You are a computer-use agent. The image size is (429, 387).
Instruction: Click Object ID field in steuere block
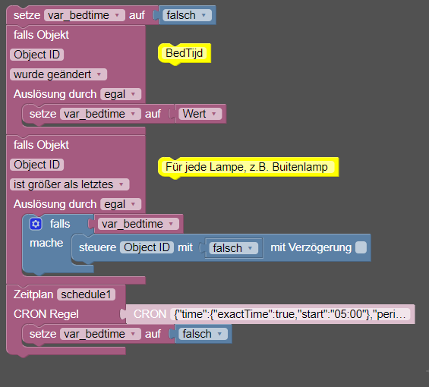[147, 247]
